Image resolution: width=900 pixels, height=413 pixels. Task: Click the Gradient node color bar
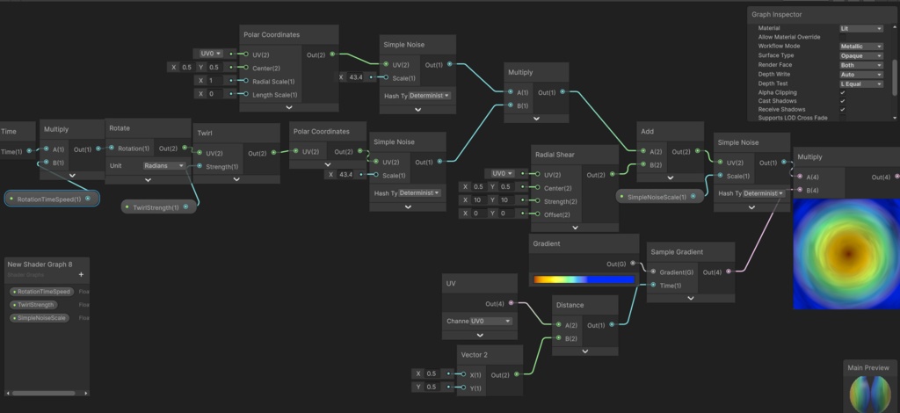[x=584, y=280]
